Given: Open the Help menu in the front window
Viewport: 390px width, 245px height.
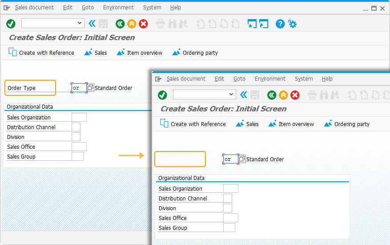Looking at the screenshot, I should [327, 79].
